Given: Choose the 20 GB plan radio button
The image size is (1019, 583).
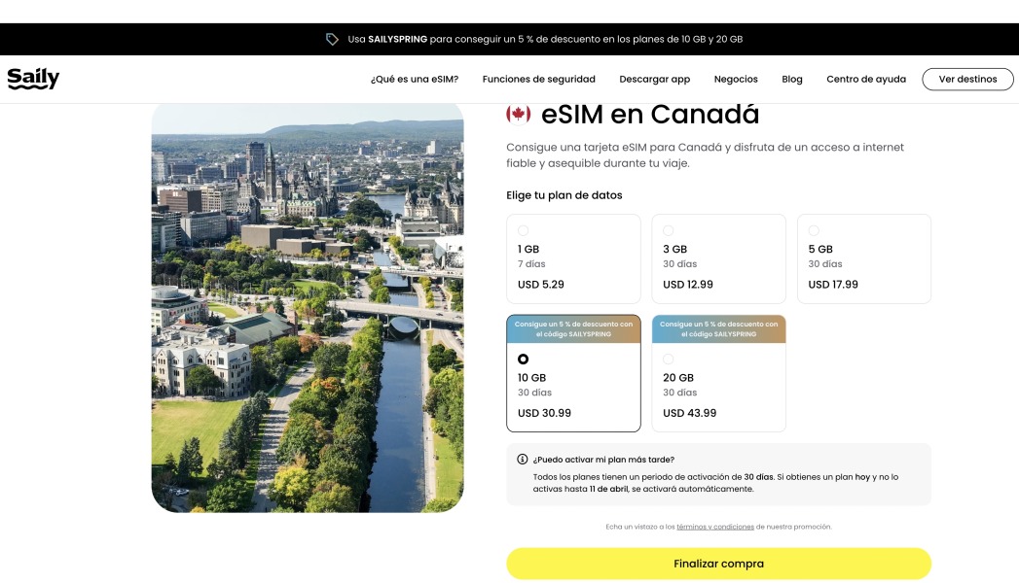Looking at the screenshot, I should 669,359.
